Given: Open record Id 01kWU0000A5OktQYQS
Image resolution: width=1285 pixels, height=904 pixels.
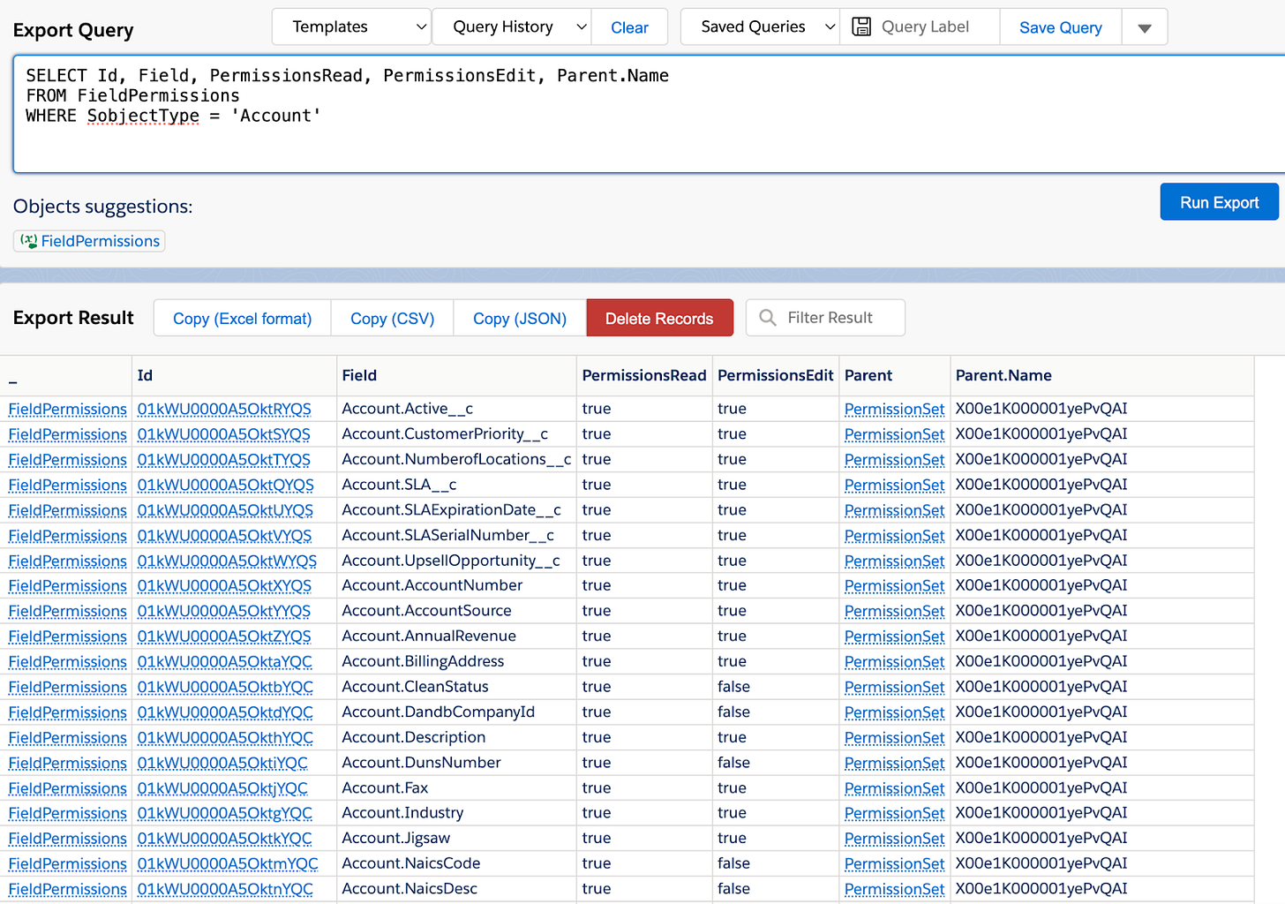Looking at the screenshot, I should pos(225,485).
